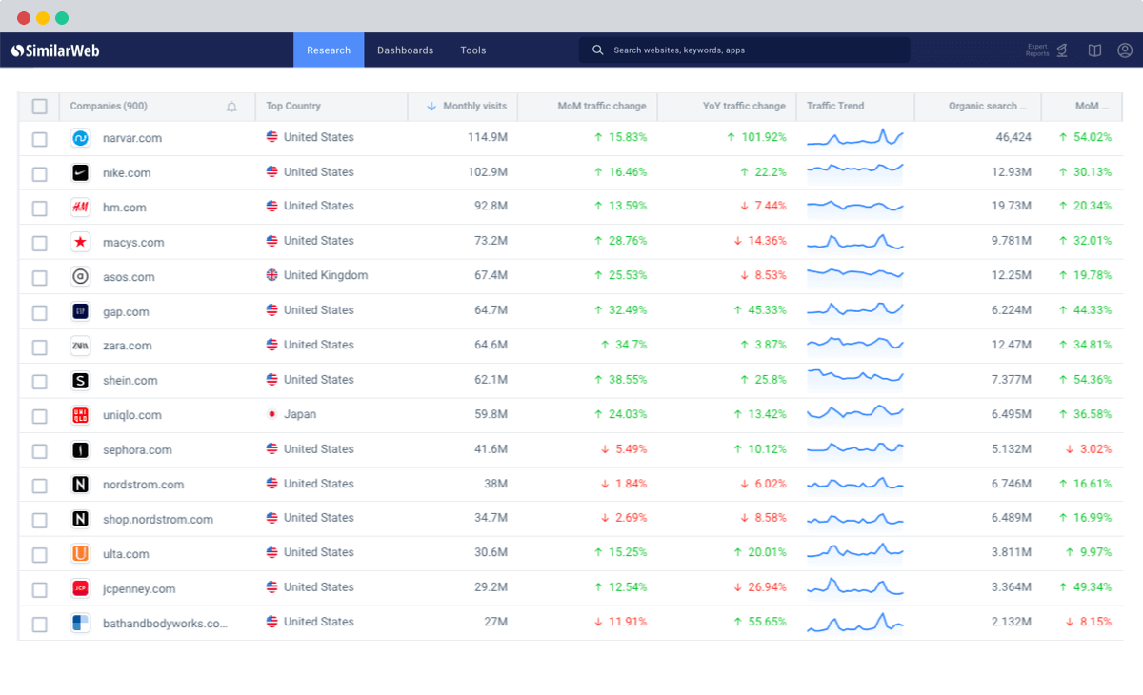Click the nordstrom.com favicon
This screenshot has height=695, width=1143.
pos(81,485)
